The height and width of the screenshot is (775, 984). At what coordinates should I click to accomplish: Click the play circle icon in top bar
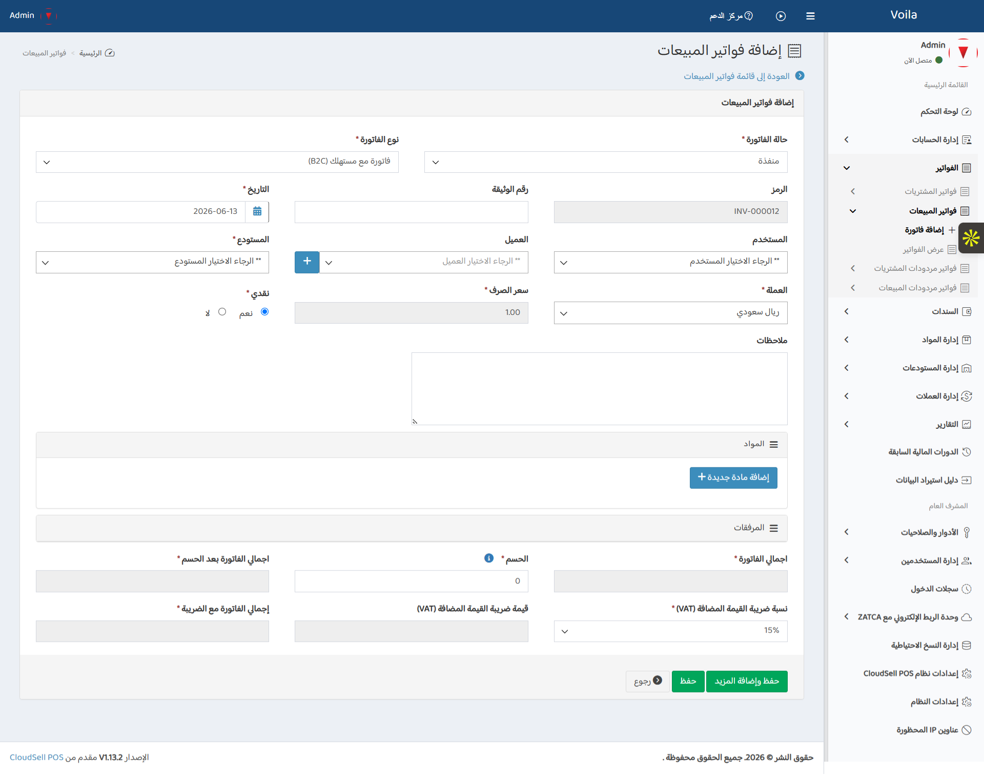tap(781, 16)
